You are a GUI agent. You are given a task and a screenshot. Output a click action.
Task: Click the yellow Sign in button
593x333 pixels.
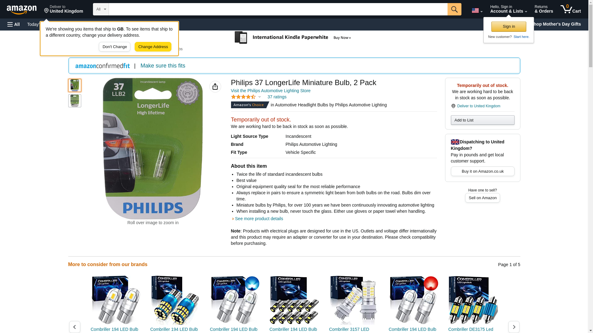[509, 27]
